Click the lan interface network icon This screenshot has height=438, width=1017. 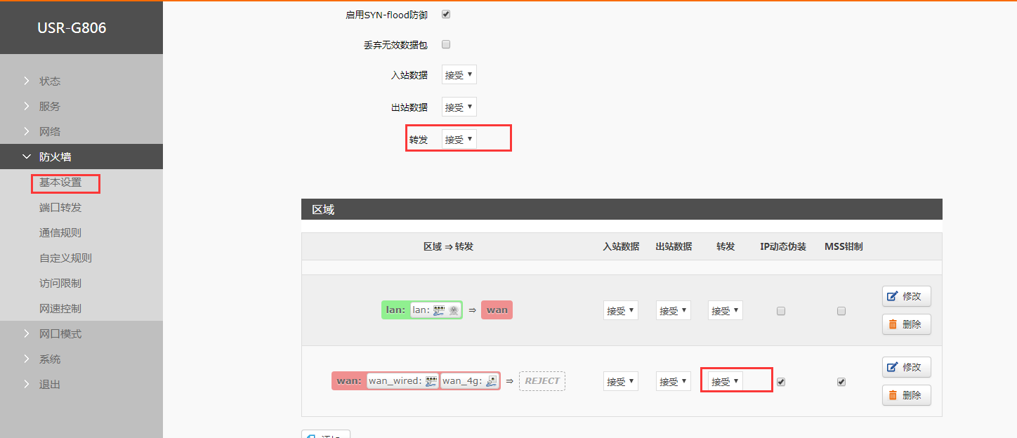[x=439, y=310]
